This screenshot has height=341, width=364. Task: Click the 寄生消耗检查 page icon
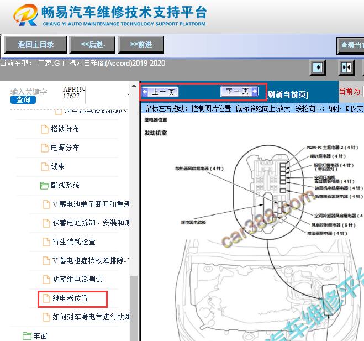(x=46, y=242)
